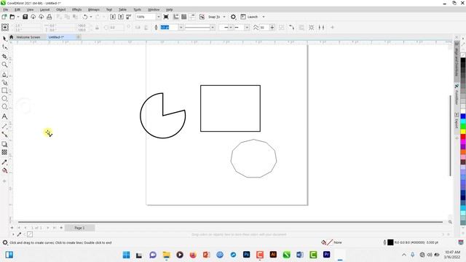The height and width of the screenshot is (262, 466).
Task: Open the Object menu
Action: (x=61, y=9)
